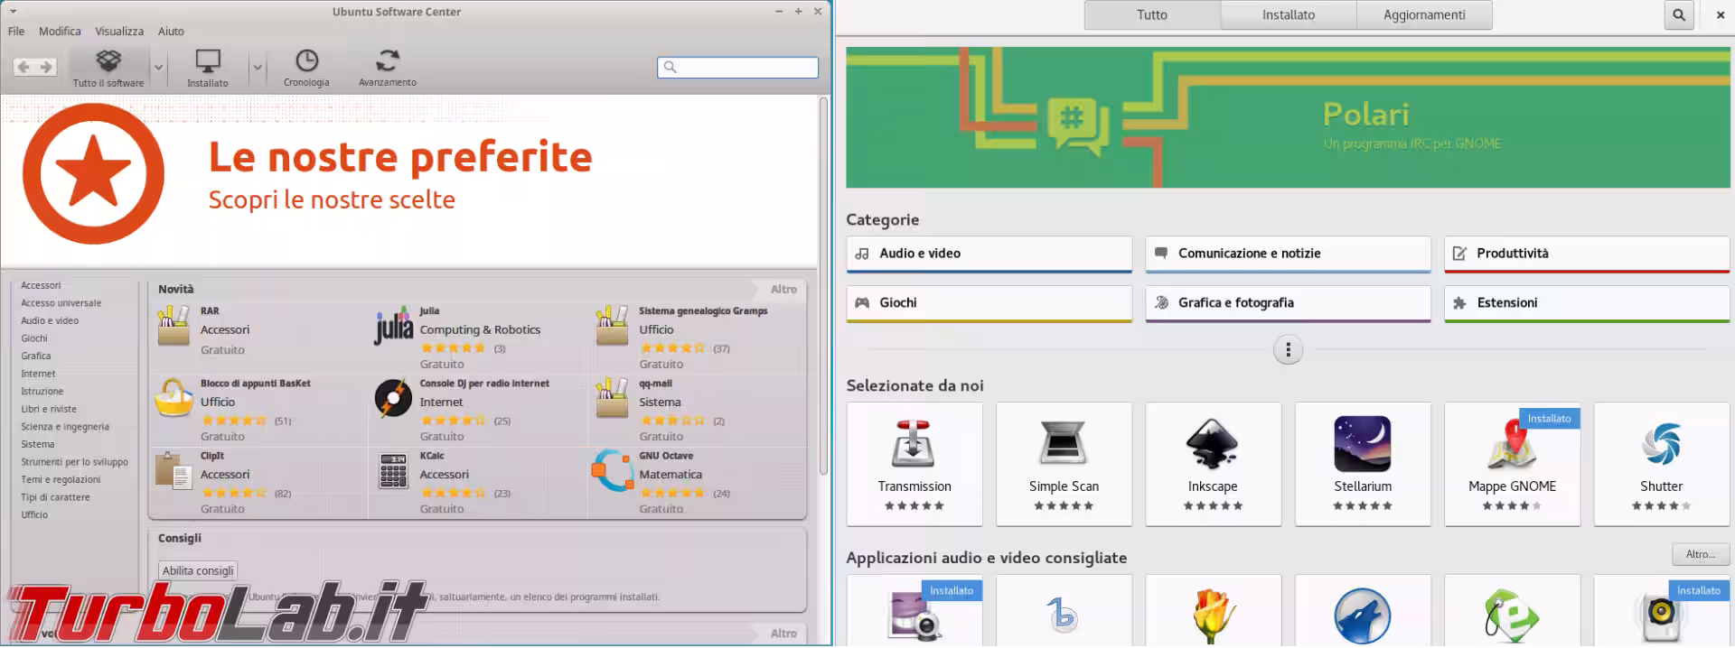1735x648 pixels.
Task: Select Internet category in sidebar
Action: [38, 374]
